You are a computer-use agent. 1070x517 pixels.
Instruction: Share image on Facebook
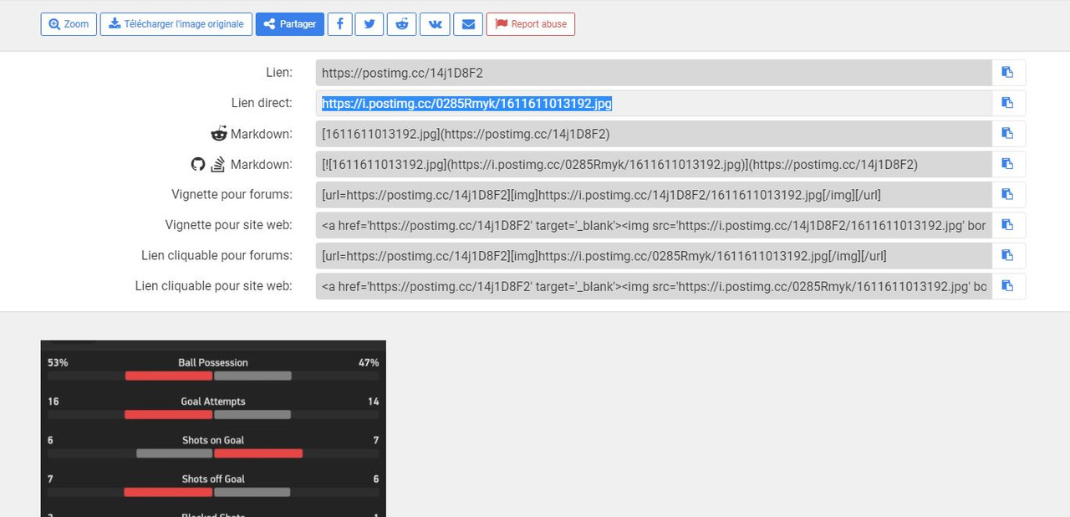[339, 24]
